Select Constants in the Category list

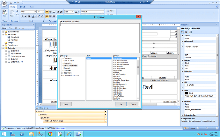pos(68,58)
